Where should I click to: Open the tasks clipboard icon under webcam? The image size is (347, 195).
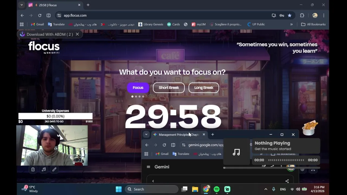[x=33, y=169]
